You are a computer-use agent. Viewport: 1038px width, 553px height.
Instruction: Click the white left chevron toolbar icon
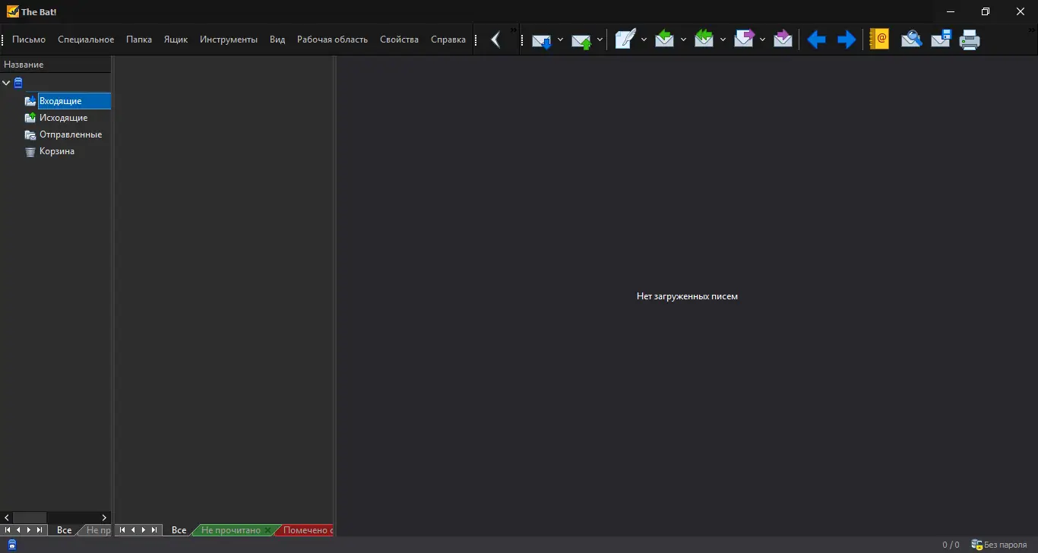(x=495, y=39)
